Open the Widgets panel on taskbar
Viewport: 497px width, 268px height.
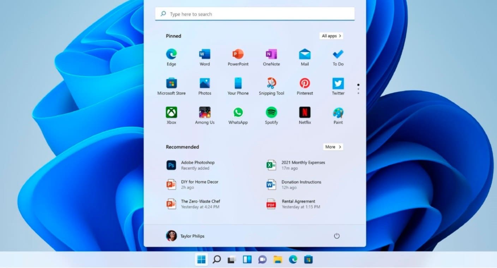click(x=247, y=260)
